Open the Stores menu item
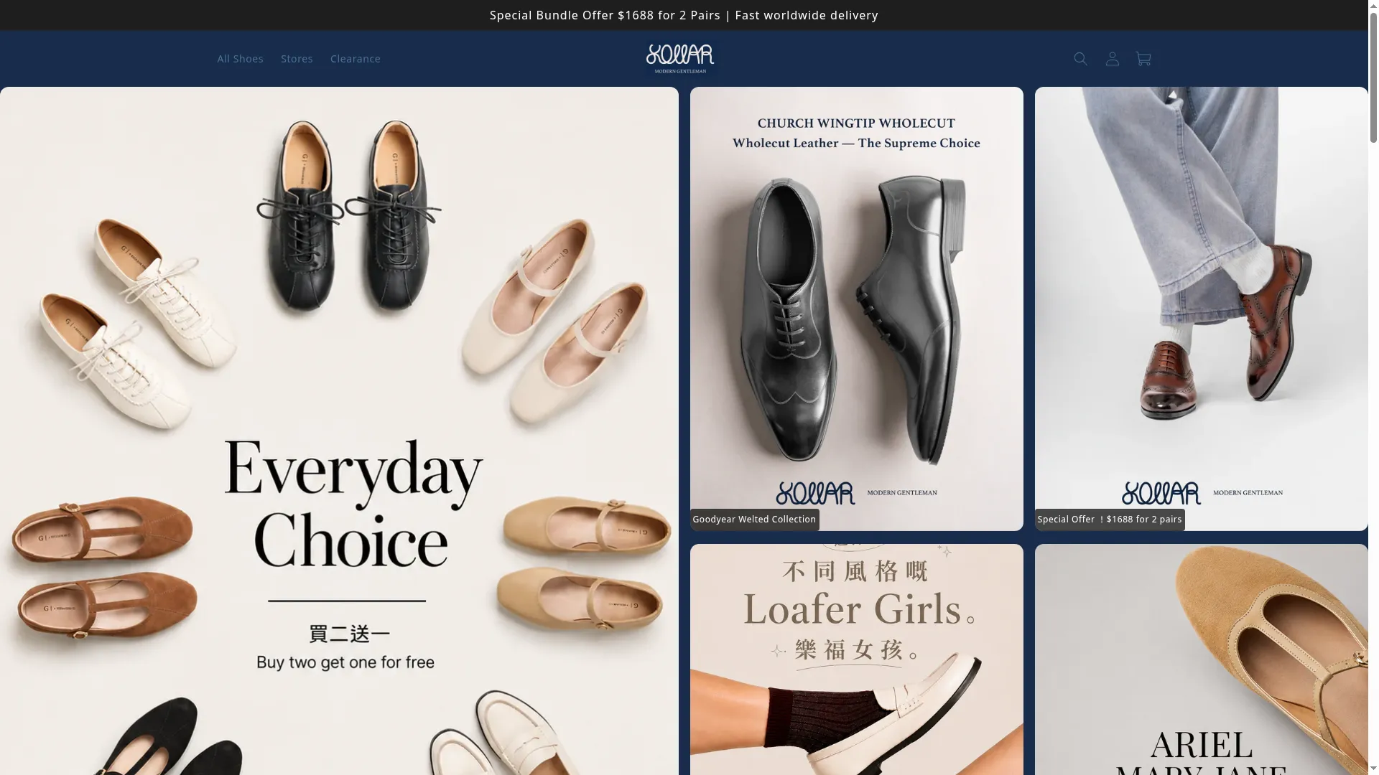 pos(297,59)
